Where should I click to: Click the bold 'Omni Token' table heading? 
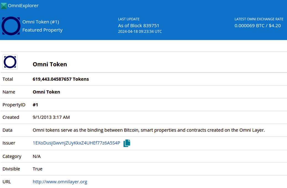[x=50, y=64]
